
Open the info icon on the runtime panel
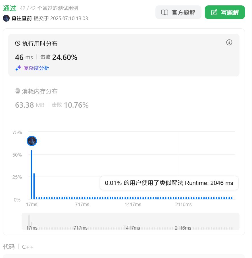point(229,42)
